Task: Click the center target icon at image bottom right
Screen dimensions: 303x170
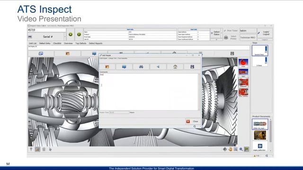Action: tap(225, 149)
